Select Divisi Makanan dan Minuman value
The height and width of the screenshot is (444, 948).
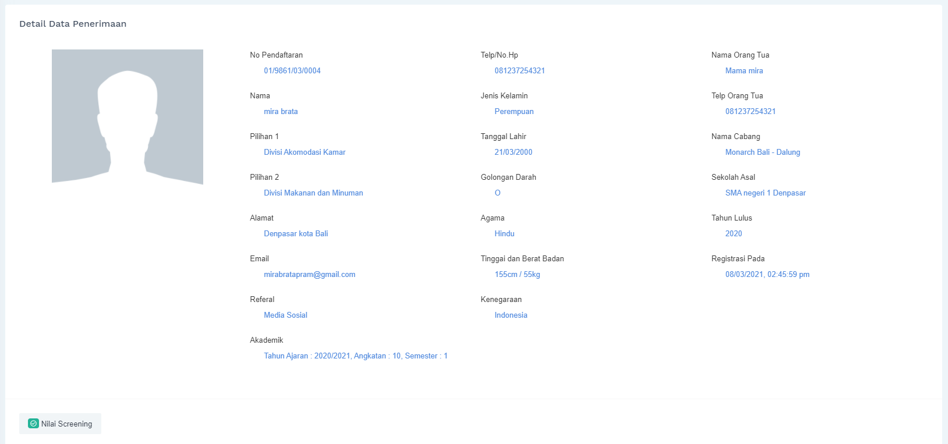pos(313,193)
